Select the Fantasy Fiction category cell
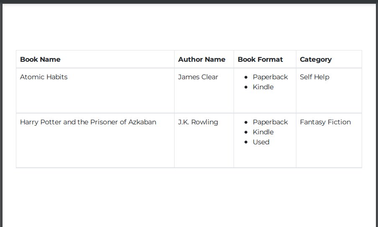This screenshot has height=227, width=378. click(329, 140)
